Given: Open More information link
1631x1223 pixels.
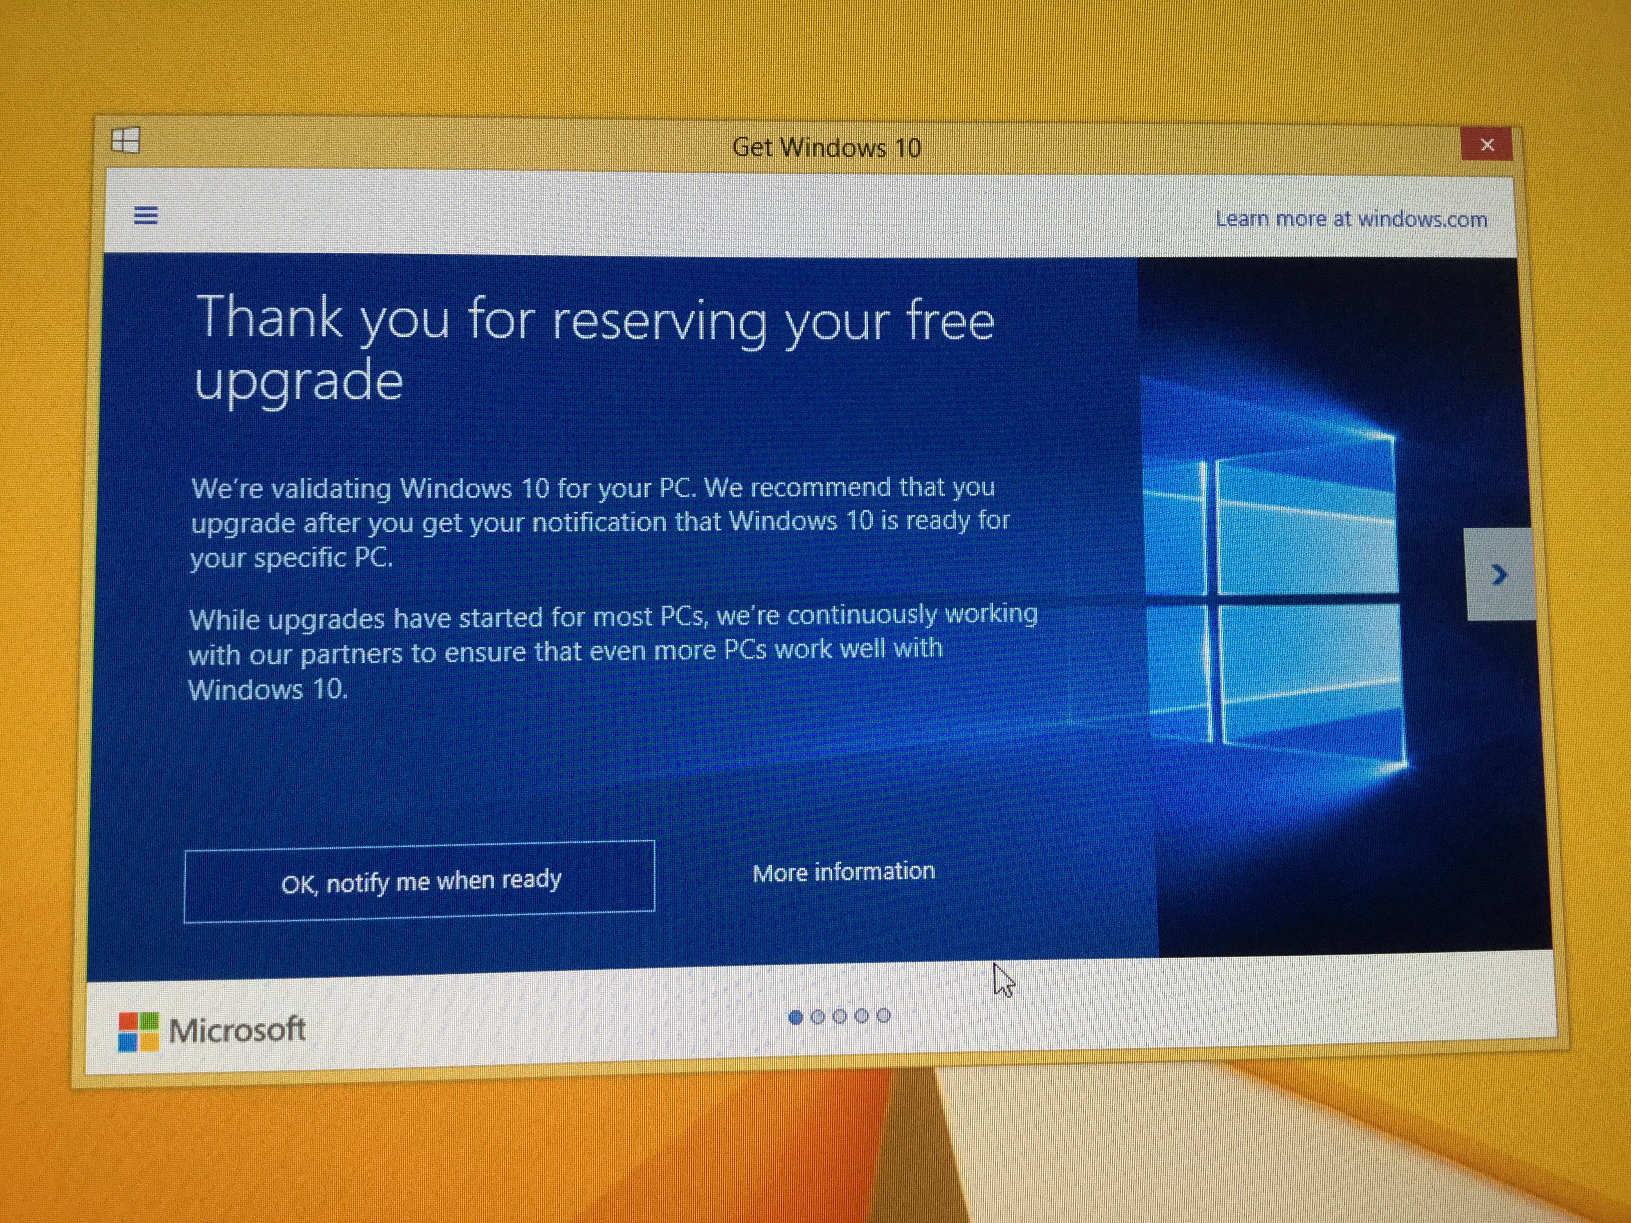Looking at the screenshot, I should click(x=843, y=872).
